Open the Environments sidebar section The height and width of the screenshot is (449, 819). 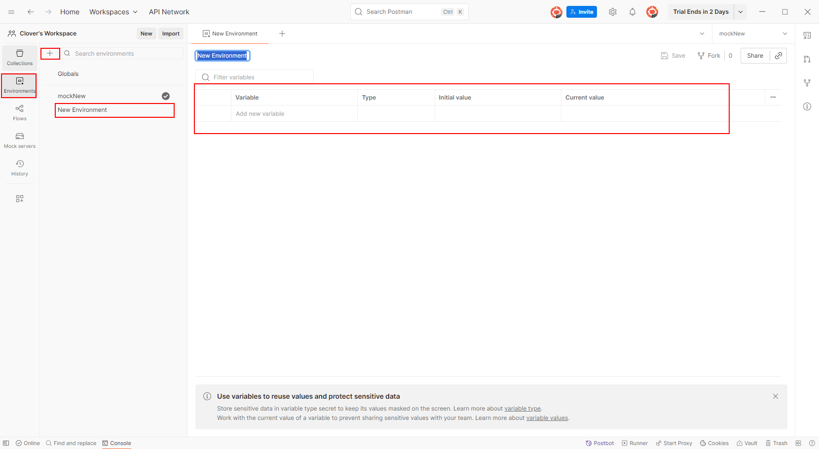20,85
